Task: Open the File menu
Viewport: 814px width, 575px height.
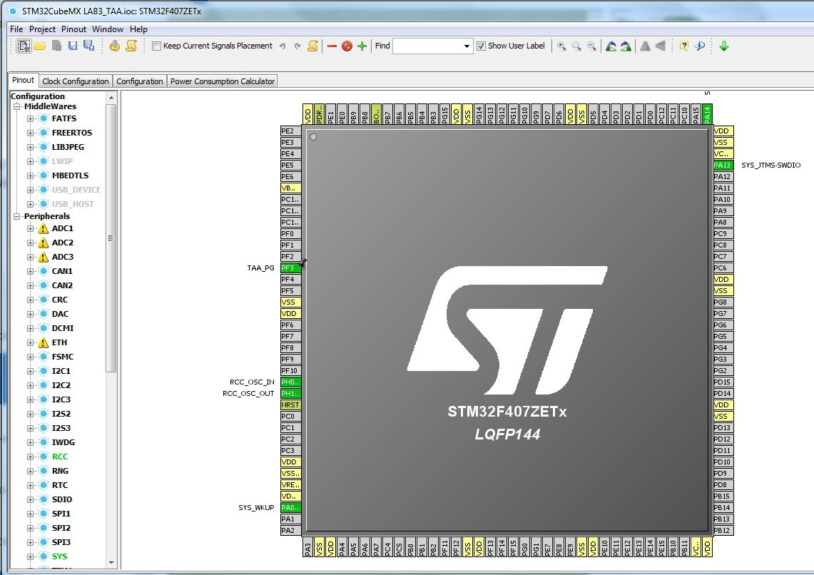Action: pos(16,29)
